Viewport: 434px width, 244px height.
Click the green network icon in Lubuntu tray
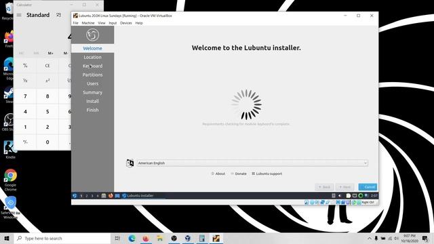point(361,196)
